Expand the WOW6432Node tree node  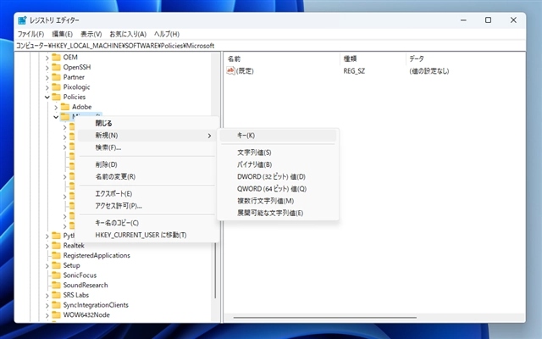tap(47, 316)
